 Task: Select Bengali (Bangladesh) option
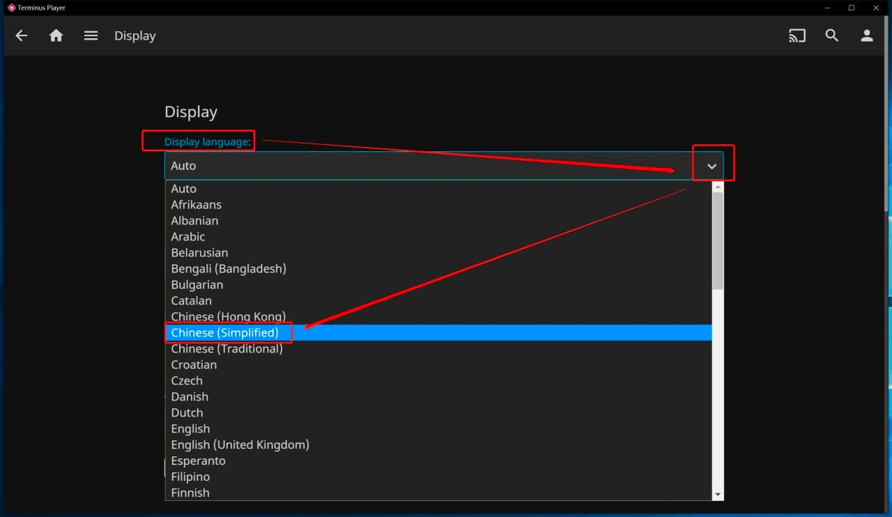tap(229, 269)
